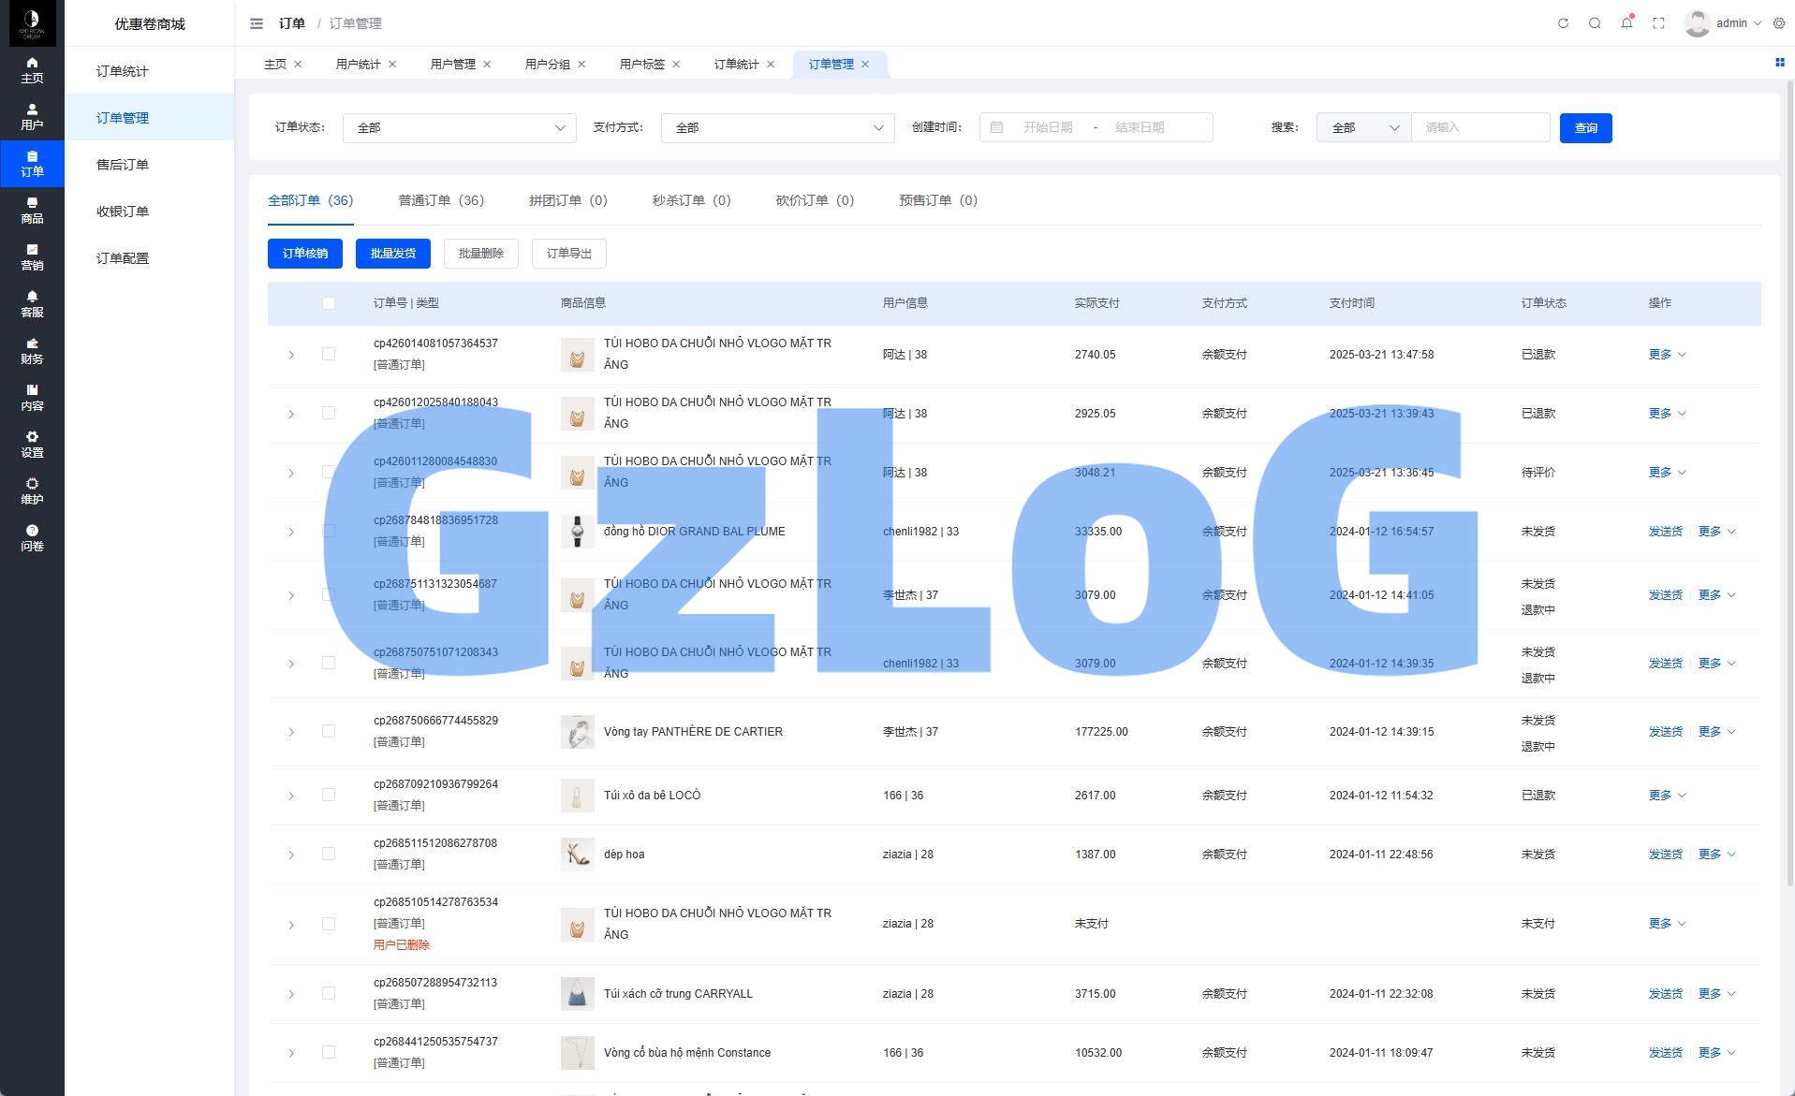Click the refresh icon in top header
Viewport: 1795px width, 1096px height.
[1563, 23]
